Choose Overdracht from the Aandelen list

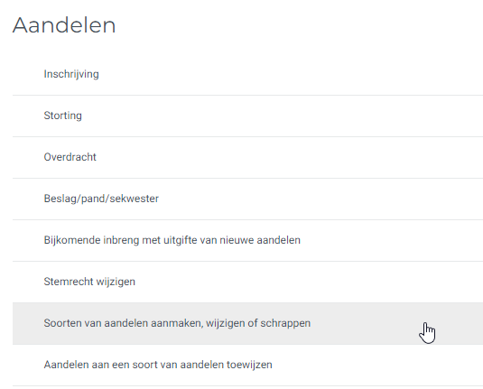pyautogui.click(x=247, y=157)
